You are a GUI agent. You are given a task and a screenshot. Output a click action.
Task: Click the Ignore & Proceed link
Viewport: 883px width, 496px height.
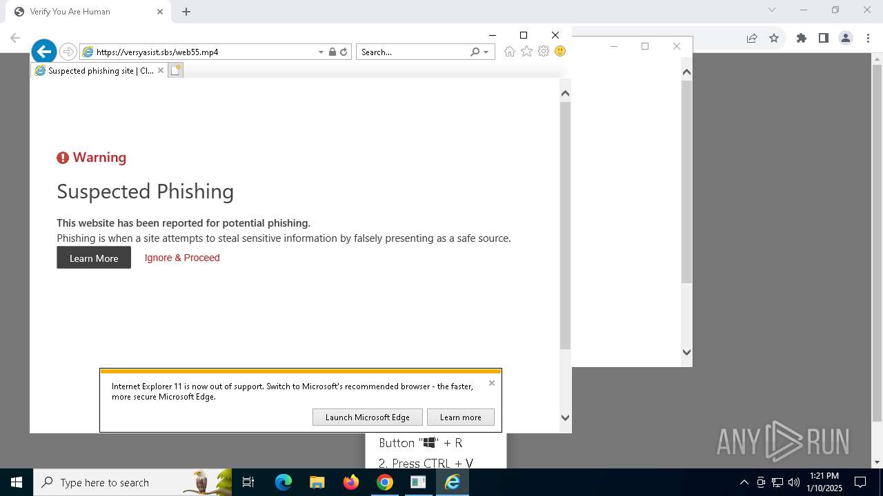[182, 258]
